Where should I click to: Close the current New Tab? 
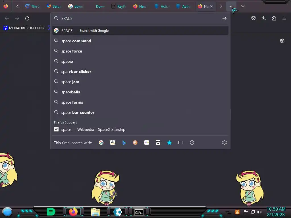tap(211, 6)
